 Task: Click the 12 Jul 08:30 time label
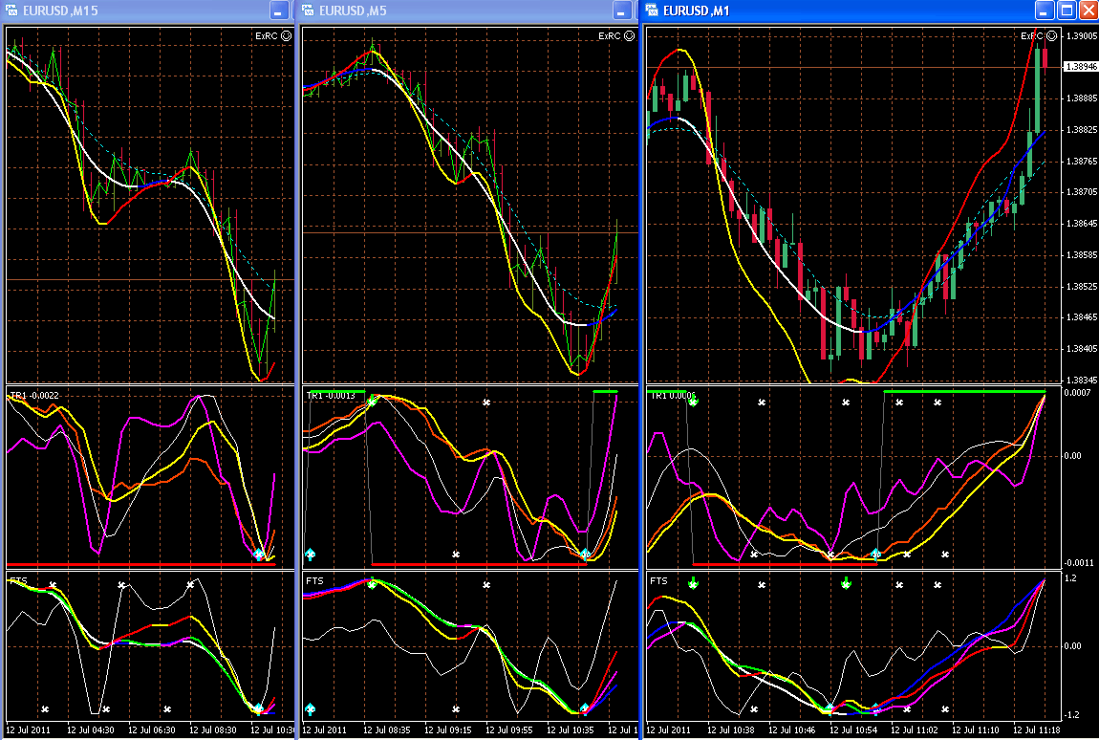point(213,730)
